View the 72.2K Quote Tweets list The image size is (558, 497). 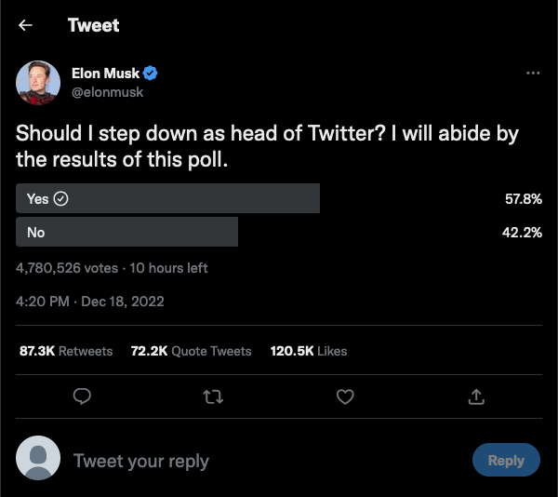click(191, 351)
